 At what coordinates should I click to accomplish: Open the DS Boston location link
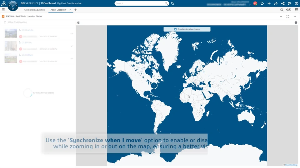click(x=26, y=43)
